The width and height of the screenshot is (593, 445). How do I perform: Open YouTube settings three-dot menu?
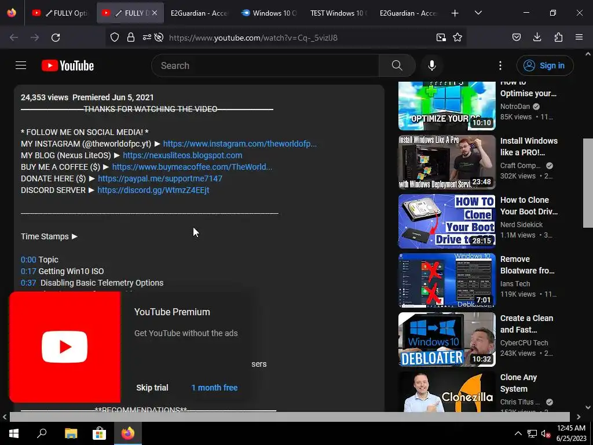[x=500, y=65]
